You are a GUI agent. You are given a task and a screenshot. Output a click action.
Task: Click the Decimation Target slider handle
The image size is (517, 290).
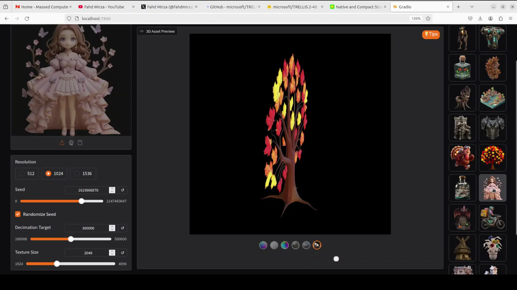coord(71,239)
